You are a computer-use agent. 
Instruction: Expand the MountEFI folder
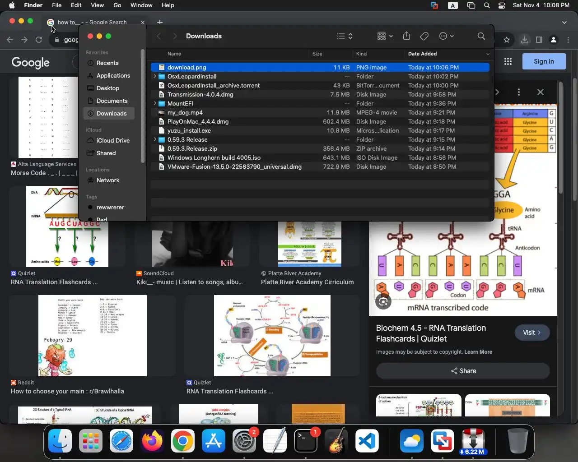[x=155, y=103]
